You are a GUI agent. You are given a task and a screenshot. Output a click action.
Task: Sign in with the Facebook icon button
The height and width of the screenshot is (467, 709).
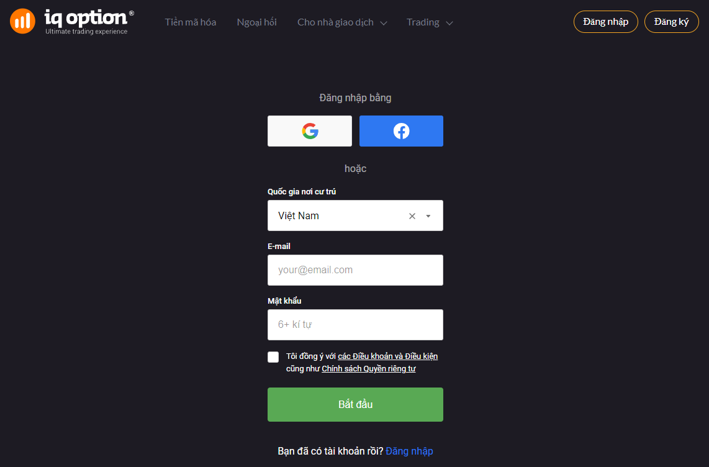tap(401, 131)
